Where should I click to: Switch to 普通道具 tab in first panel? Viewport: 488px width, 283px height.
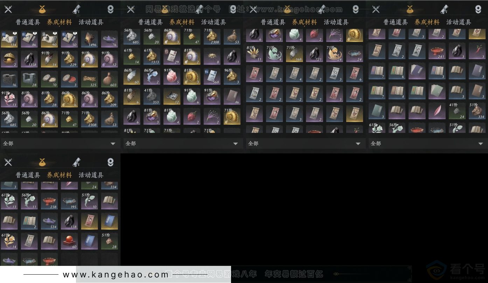(28, 22)
